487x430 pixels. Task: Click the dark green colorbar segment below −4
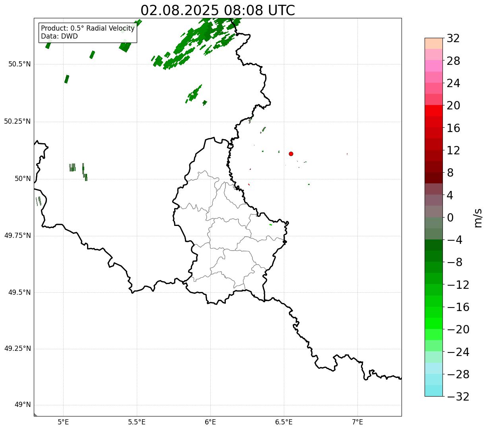(x=434, y=245)
